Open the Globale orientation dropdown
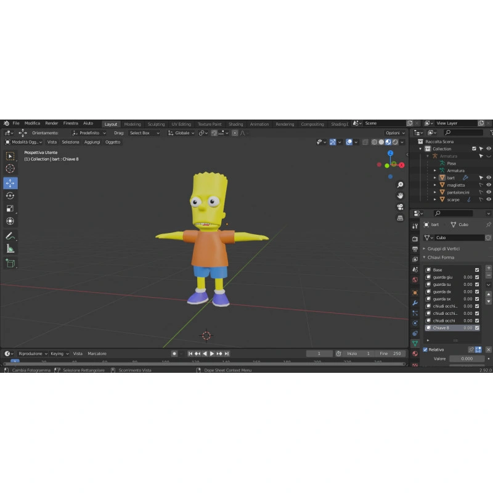493x493 pixels. click(x=181, y=133)
